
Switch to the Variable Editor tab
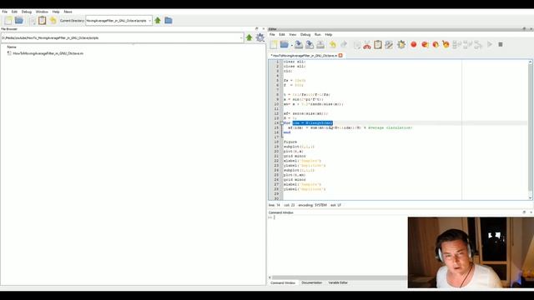(338, 282)
